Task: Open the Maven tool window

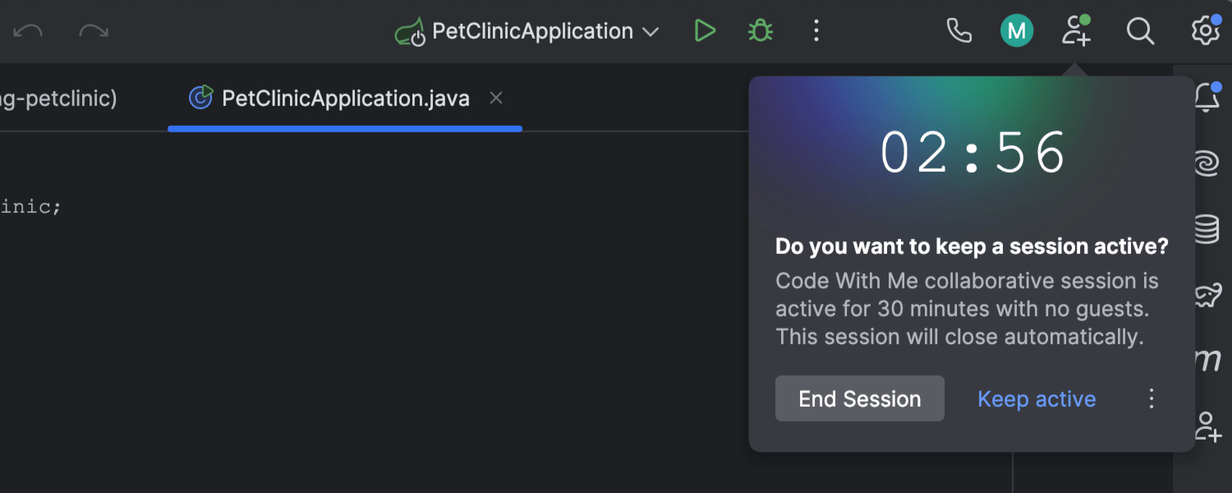Action: [1206, 360]
